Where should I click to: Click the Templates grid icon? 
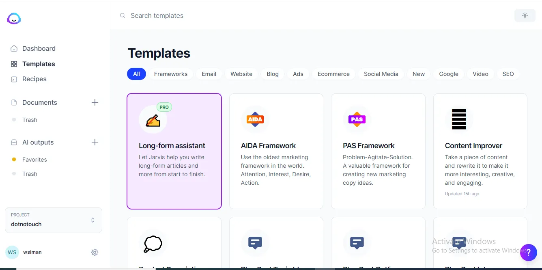(x=14, y=64)
